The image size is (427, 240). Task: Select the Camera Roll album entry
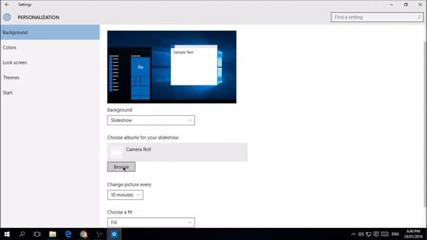pyautogui.click(x=177, y=152)
